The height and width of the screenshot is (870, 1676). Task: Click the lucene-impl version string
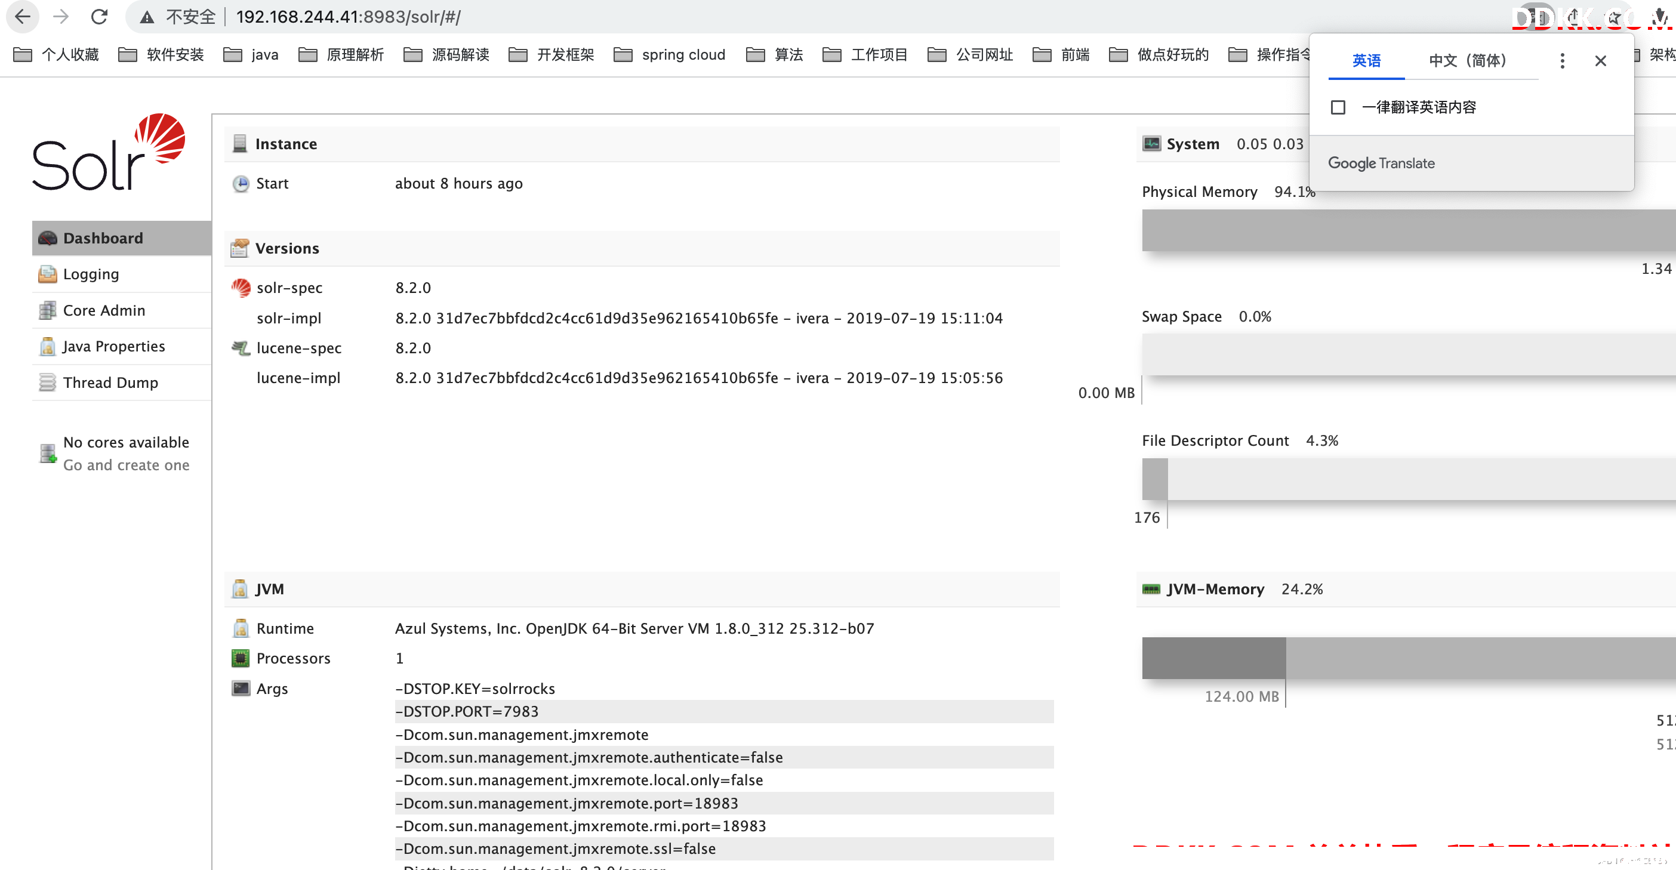click(x=699, y=378)
